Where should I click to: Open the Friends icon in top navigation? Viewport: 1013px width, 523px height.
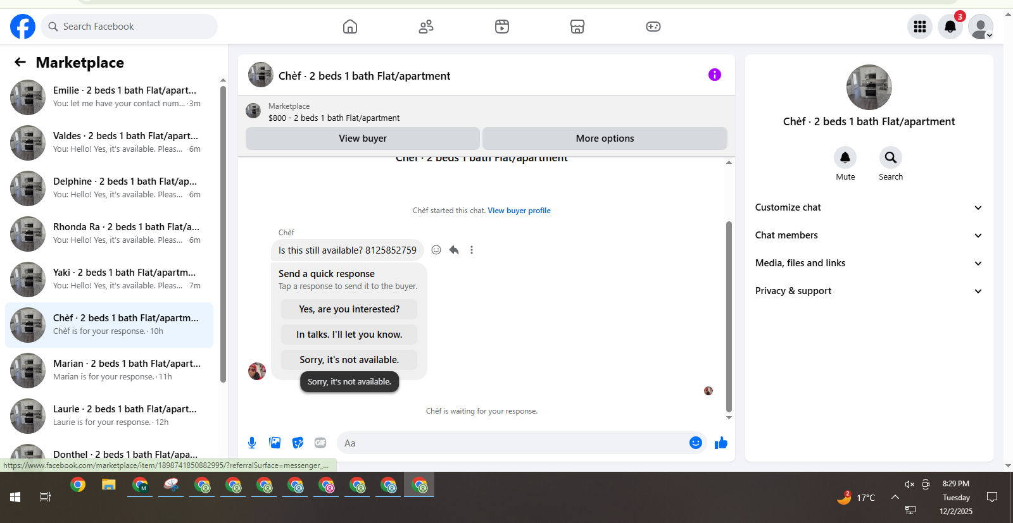coord(426,27)
